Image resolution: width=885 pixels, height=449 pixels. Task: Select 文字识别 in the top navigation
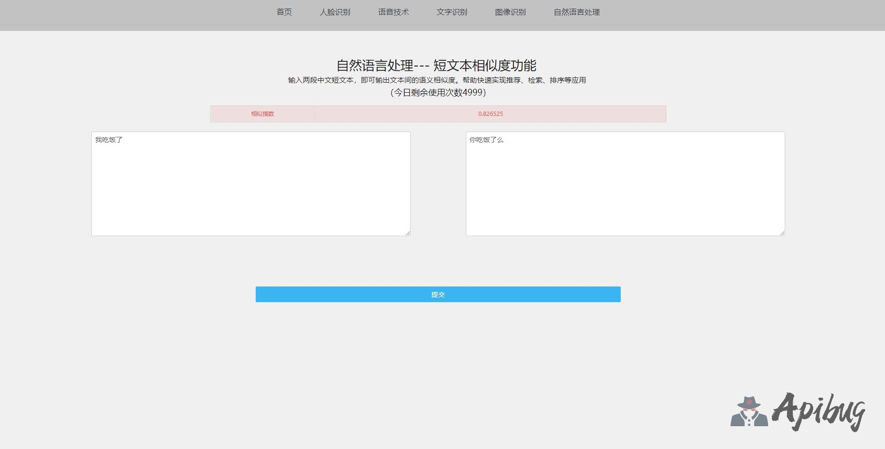pos(452,12)
